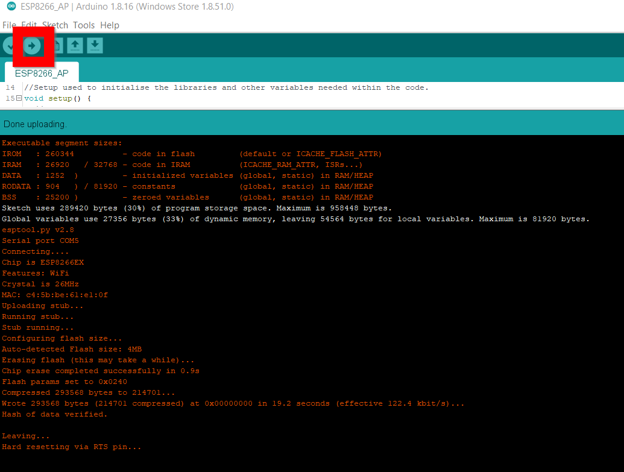This screenshot has height=472, width=624.
Task: Click the MAC address line in console
Action: click(x=55, y=295)
